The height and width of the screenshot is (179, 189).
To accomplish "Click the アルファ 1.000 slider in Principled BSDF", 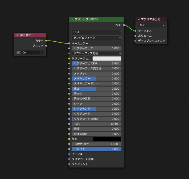I will 96,149.
